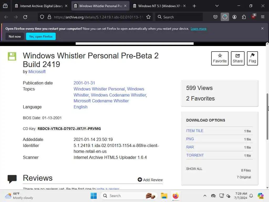Viewport: 269px width, 202px height.
Task: Open the Microsoft Codename Whistler topic link
Action: click(x=101, y=101)
